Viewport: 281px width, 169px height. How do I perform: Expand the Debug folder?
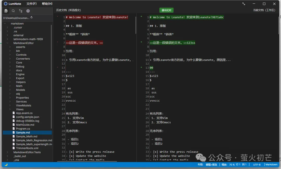[10, 66]
